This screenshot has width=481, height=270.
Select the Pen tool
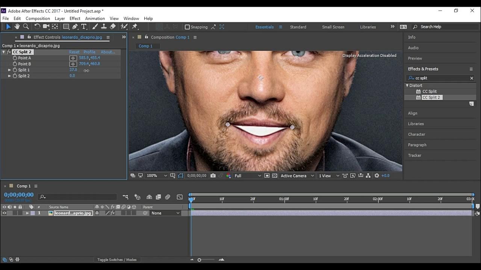pyautogui.click(x=75, y=27)
